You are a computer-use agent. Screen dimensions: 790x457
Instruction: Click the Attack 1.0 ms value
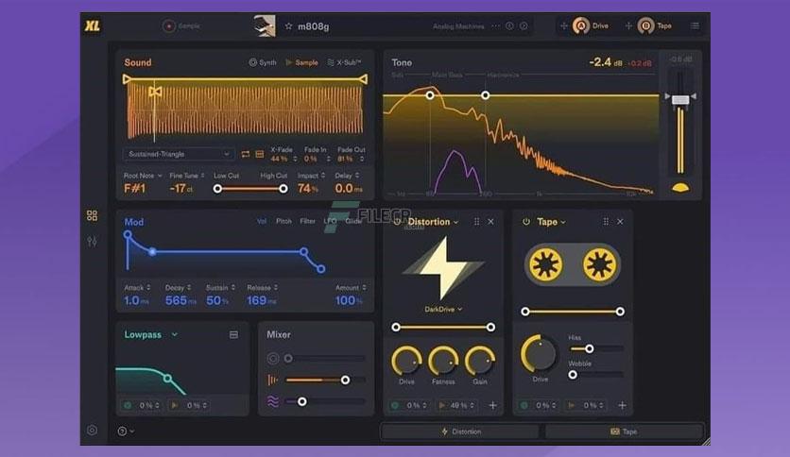tap(136, 300)
